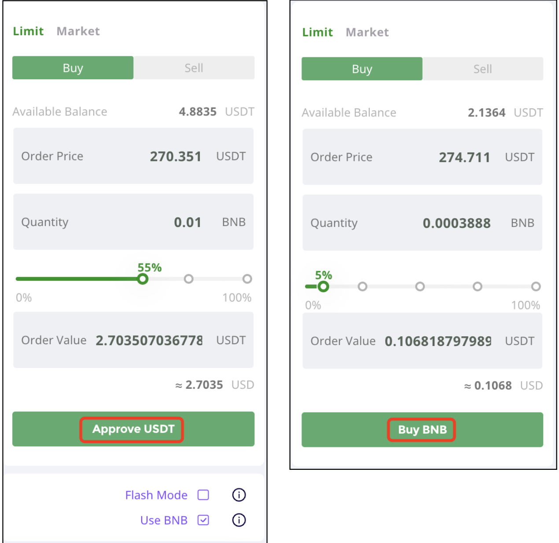
Task: Open Flash Mode info icon
Action: (239, 495)
